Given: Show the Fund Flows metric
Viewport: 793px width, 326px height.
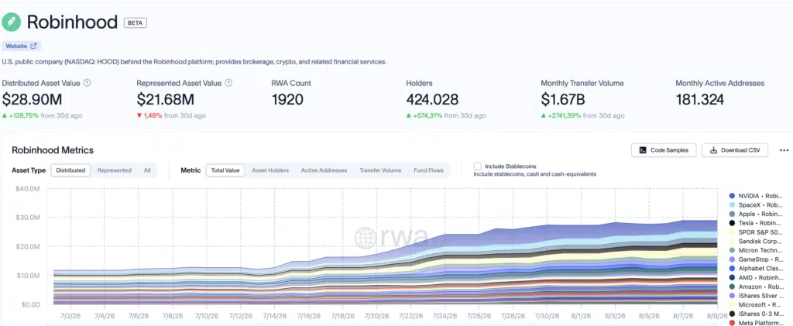Looking at the screenshot, I should [x=428, y=170].
